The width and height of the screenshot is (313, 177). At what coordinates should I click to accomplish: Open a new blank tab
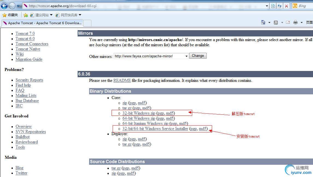click(x=87, y=23)
